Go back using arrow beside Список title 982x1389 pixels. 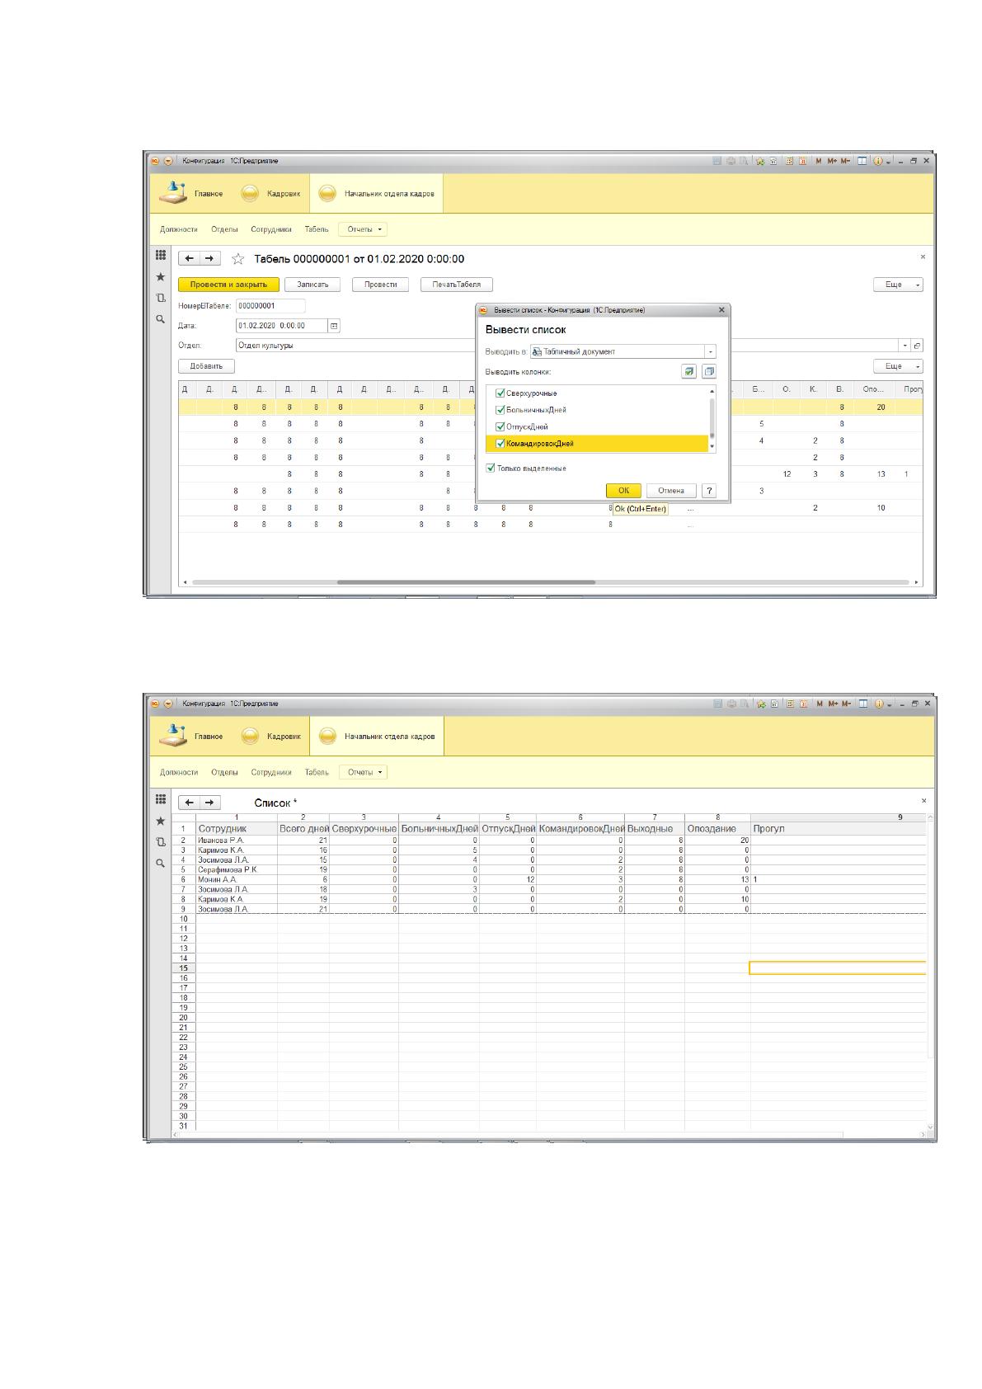pyautogui.click(x=190, y=803)
